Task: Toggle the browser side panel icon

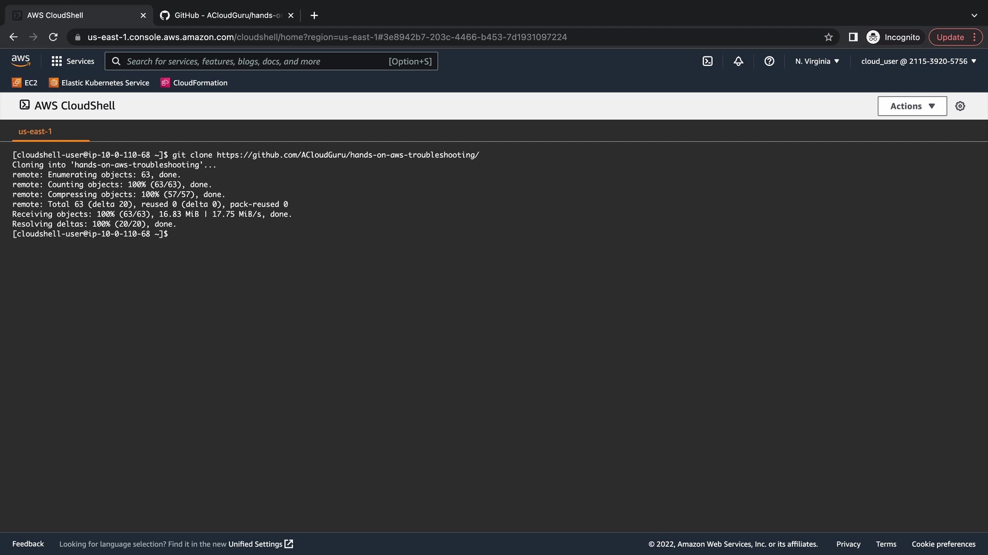Action: pyautogui.click(x=853, y=37)
